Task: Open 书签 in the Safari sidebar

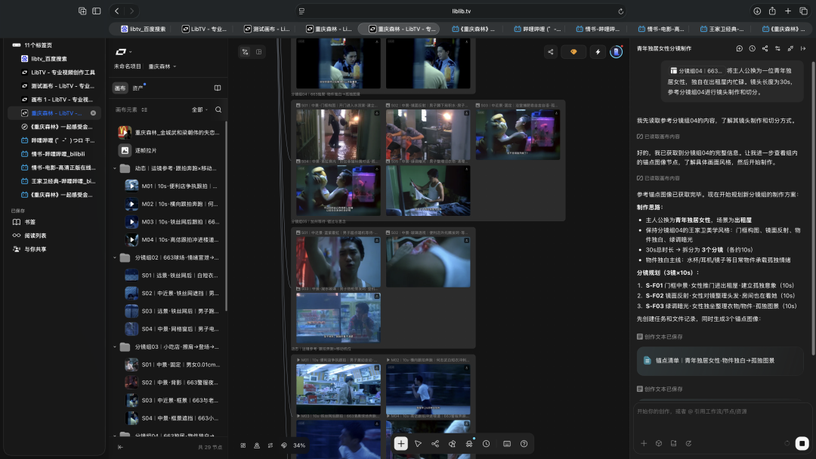Action: coord(29,222)
